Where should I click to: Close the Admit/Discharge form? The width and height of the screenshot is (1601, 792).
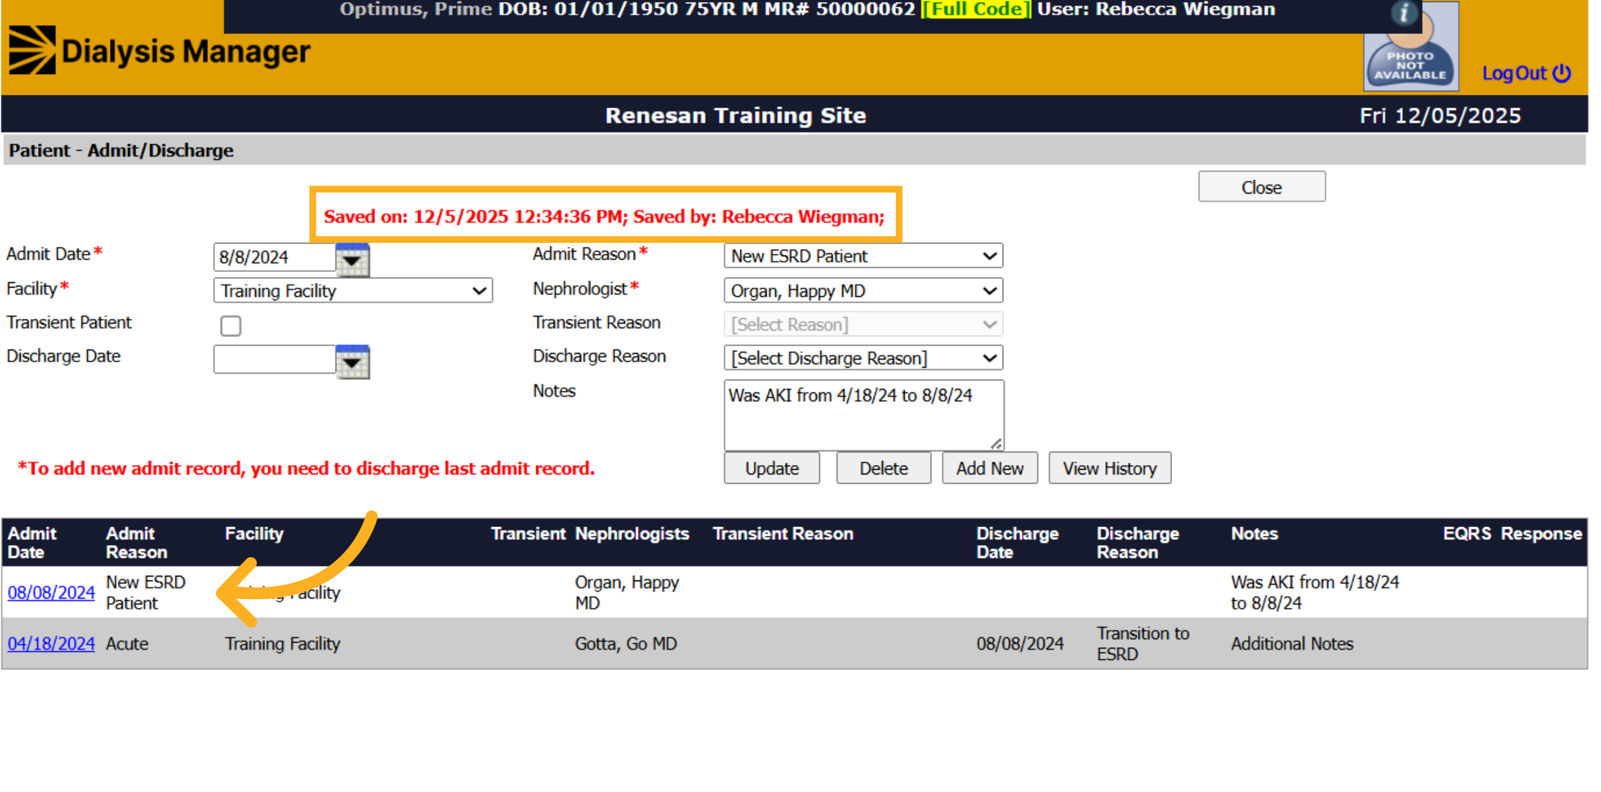click(1261, 187)
